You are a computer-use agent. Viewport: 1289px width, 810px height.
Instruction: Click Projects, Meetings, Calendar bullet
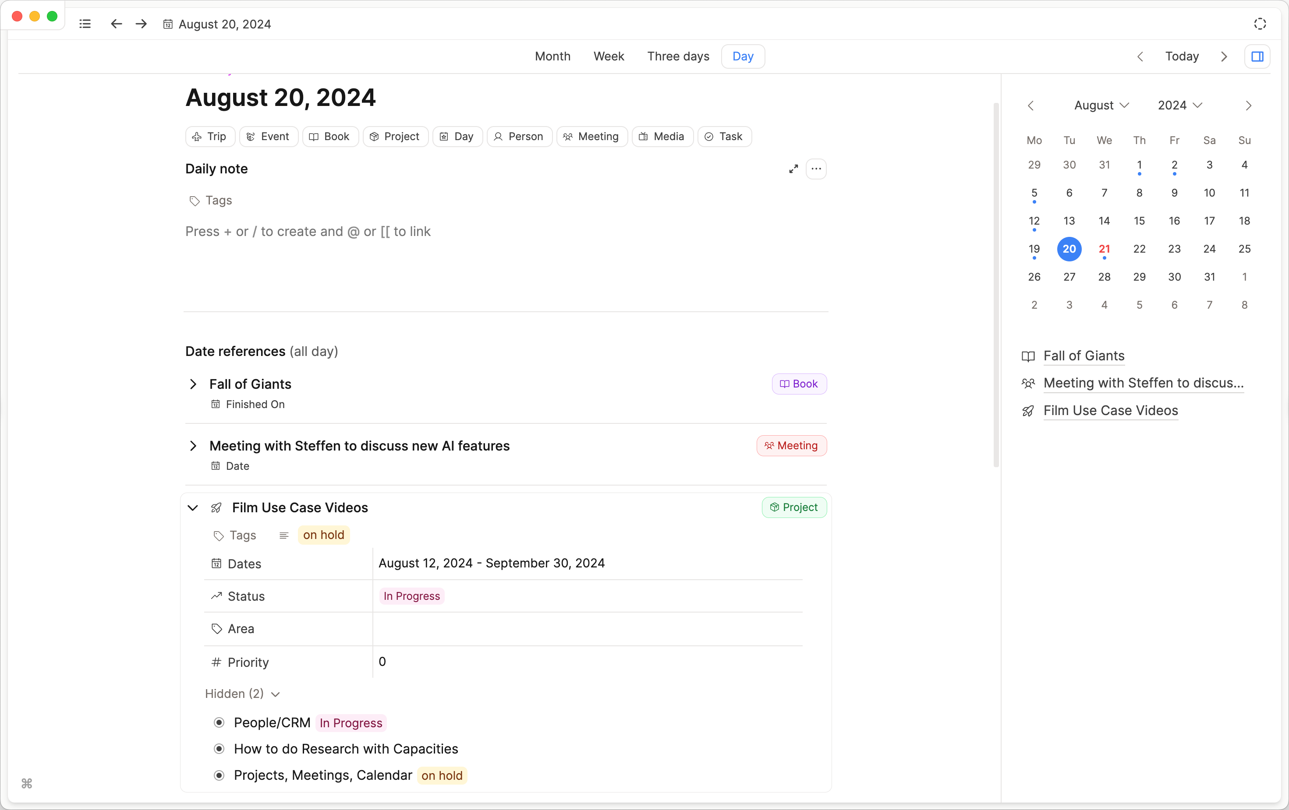pos(219,775)
